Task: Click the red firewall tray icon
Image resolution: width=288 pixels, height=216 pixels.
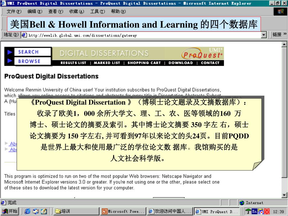Action: 267,211
